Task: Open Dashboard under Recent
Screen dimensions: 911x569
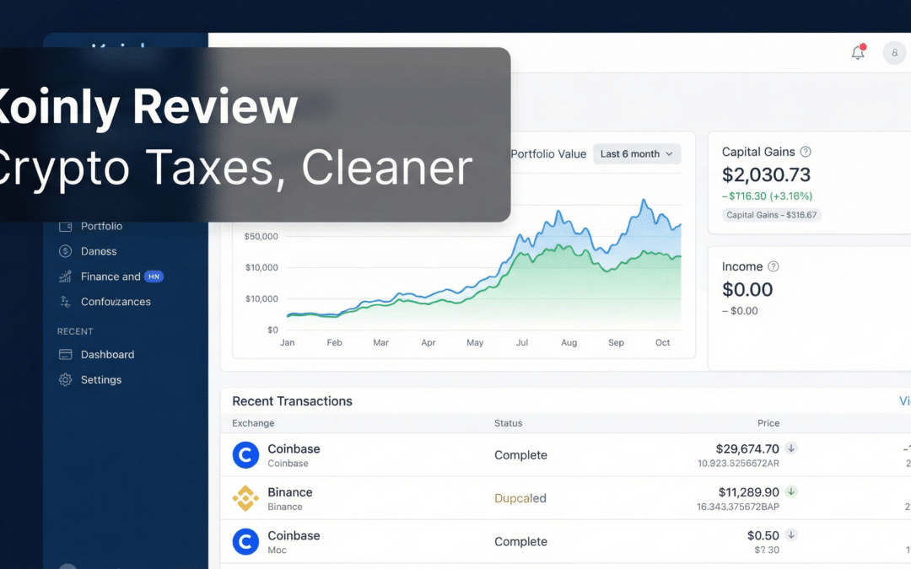Action: pyautogui.click(x=107, y=354)
